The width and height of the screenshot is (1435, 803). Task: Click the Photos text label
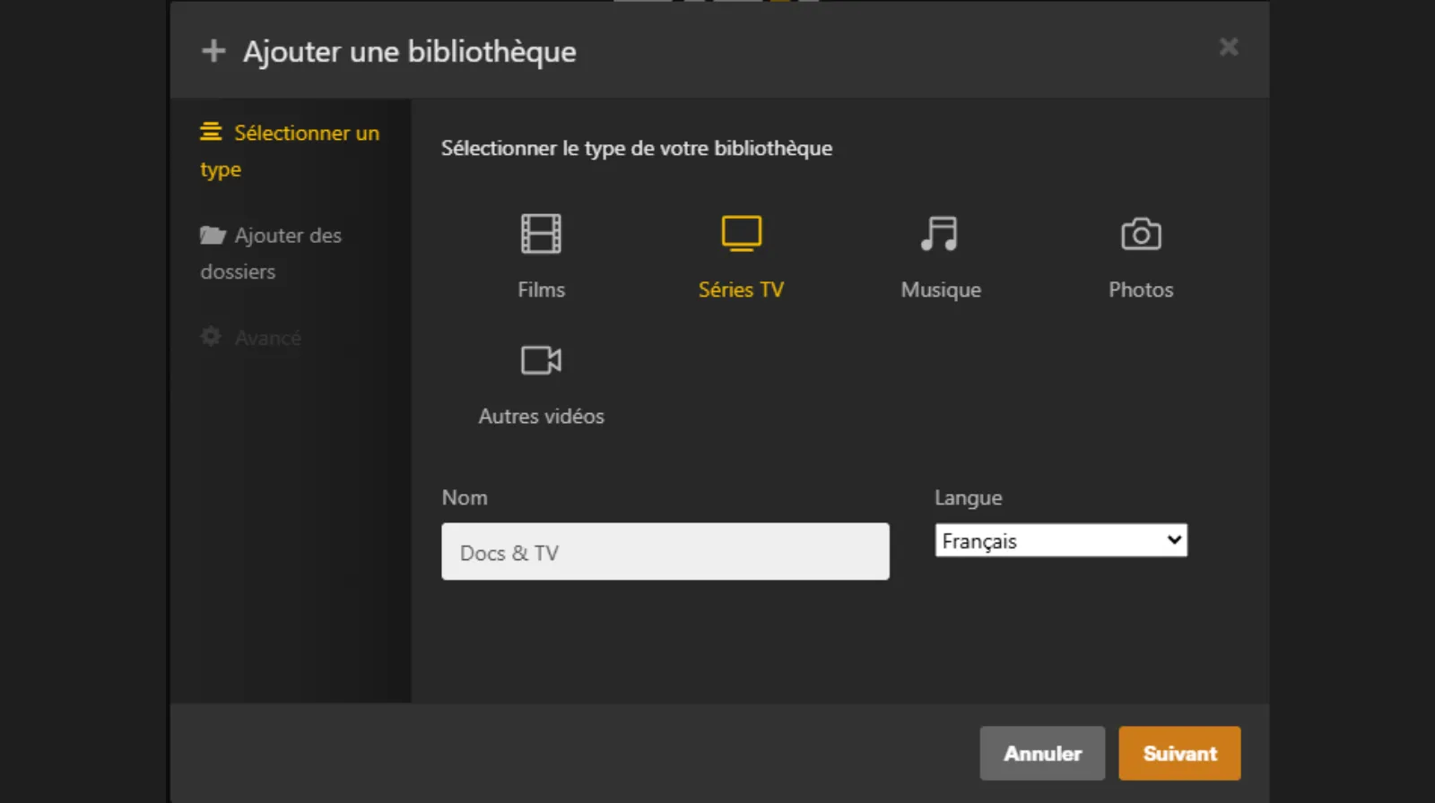click(1141, 290)
